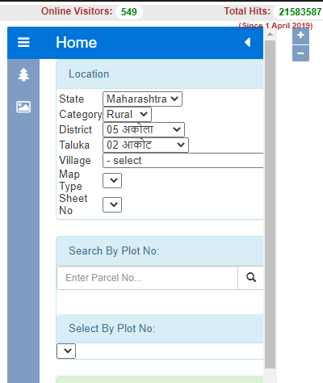Click the Home panel title

pos(77,43)
